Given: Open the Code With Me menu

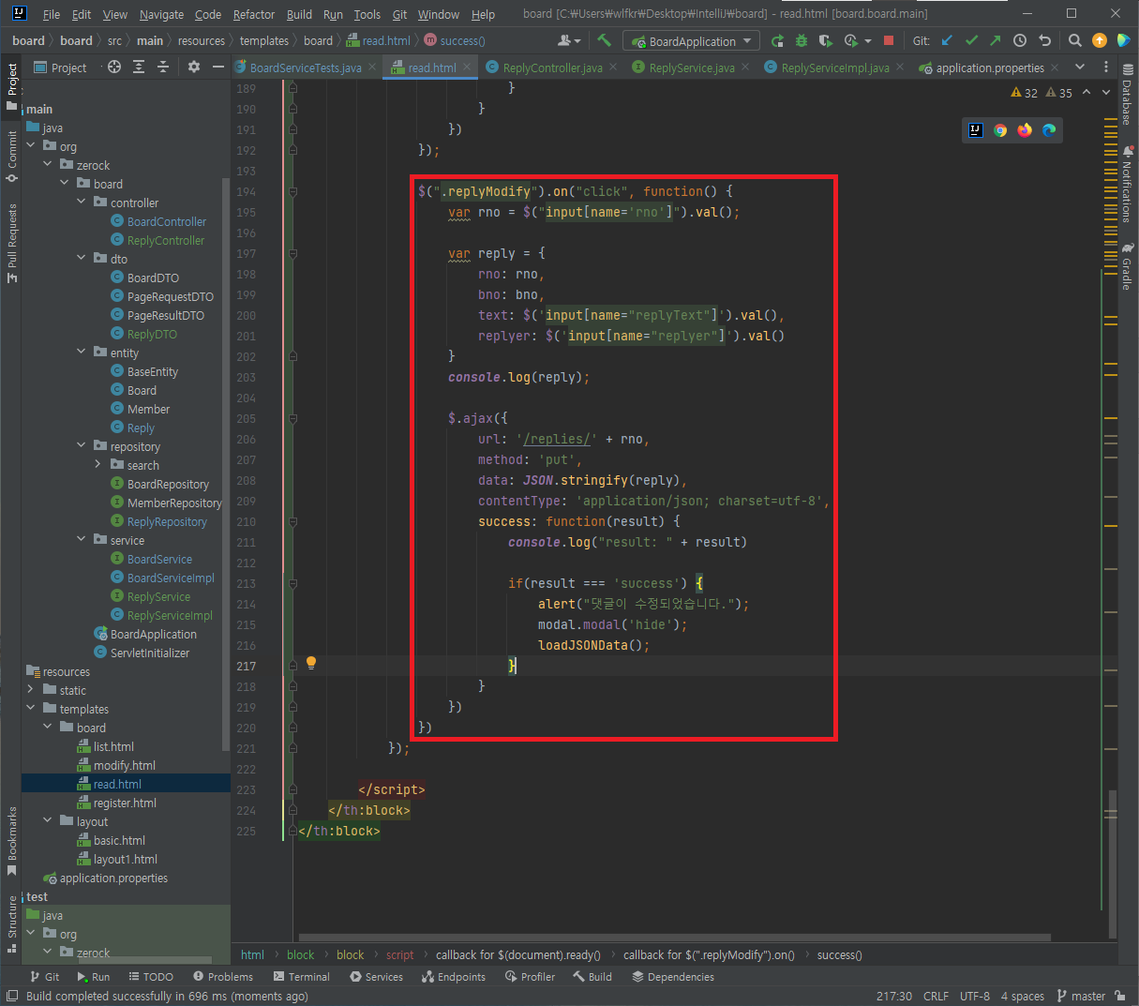Looking at the screenshot, I should (x=569, y=40).
